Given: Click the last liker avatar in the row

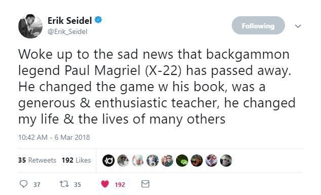Looking at the screenshot, I should (226, 161).
